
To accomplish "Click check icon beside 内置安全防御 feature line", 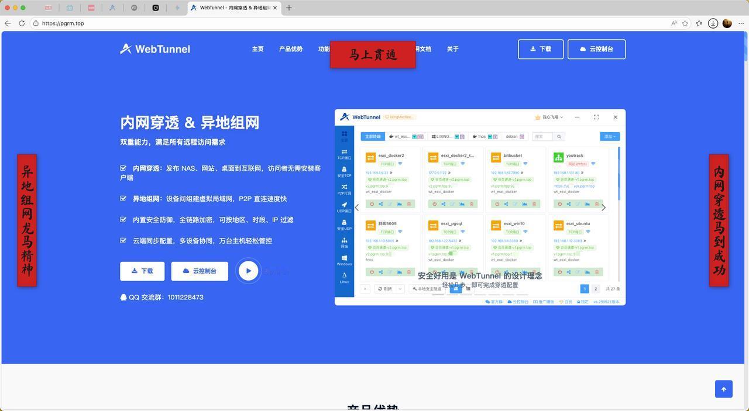I will point(123,220).
